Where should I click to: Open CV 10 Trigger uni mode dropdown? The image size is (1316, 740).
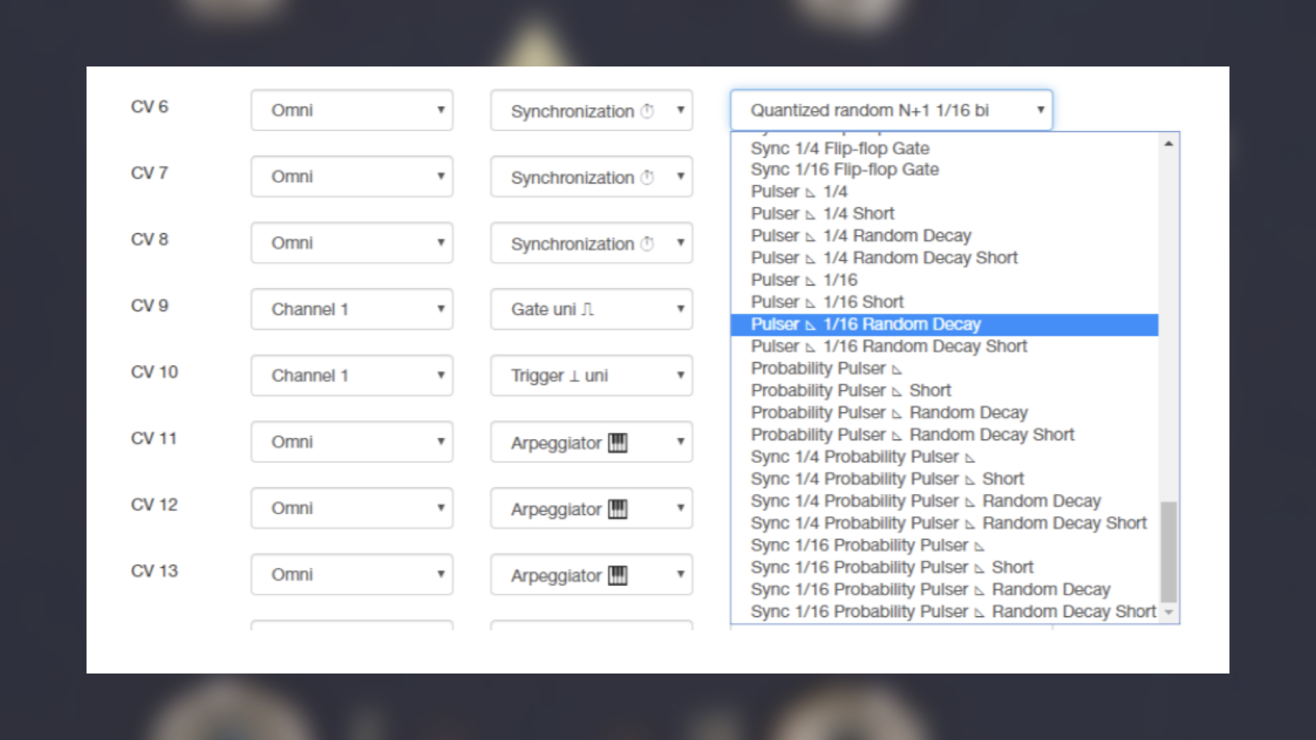click(592, 375)
